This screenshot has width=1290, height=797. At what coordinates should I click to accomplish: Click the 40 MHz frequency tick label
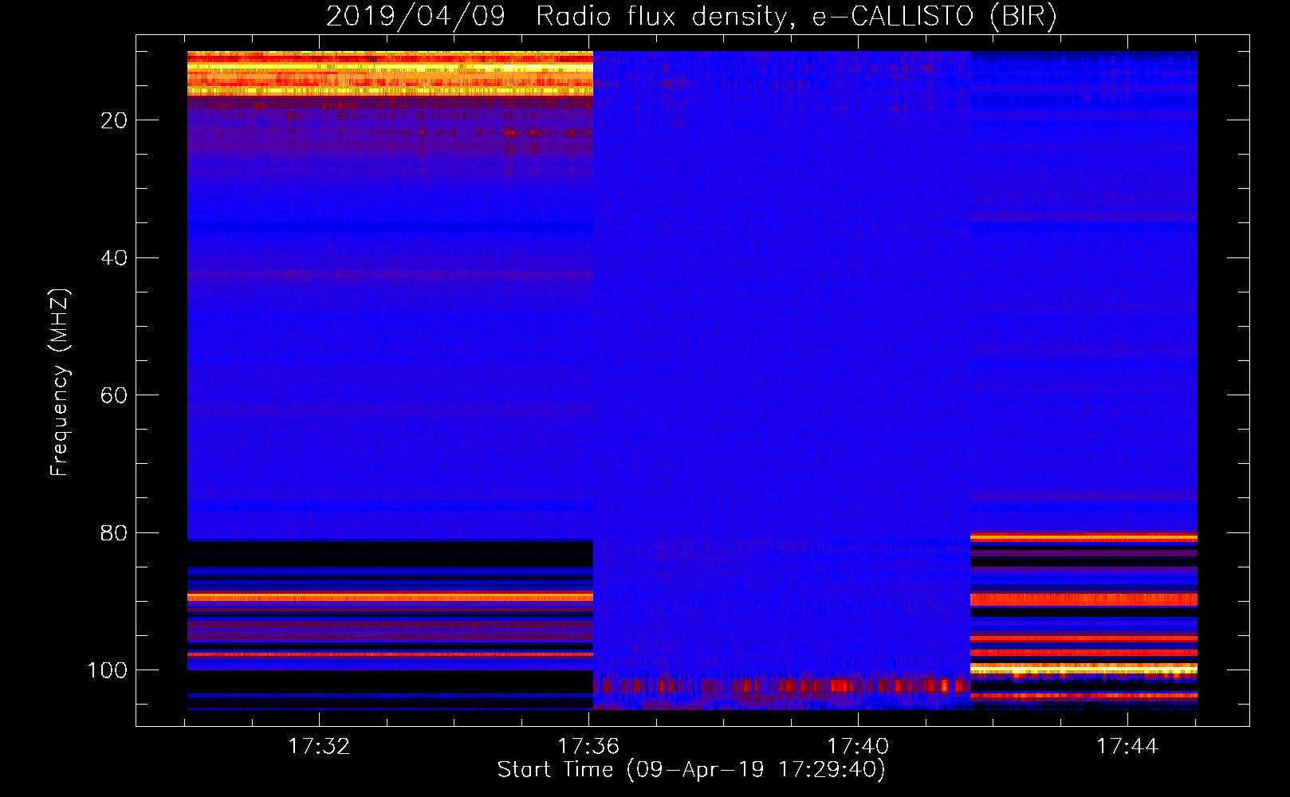114,258
